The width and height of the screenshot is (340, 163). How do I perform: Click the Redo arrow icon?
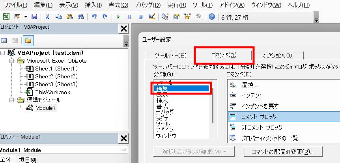click(105, 17)
